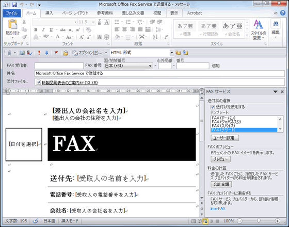Select the 行間詰め style
This screenshot has height=227, width=289.
click(x=208, y=29)
